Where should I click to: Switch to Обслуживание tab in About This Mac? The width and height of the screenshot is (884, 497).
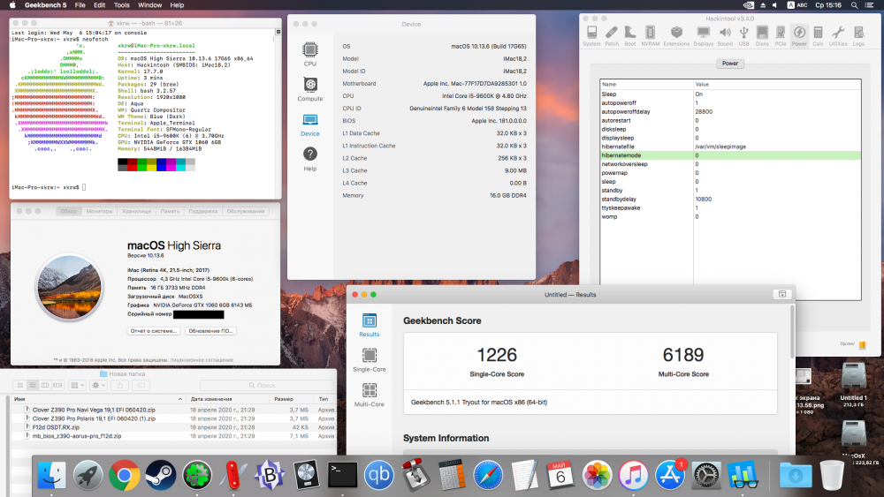tap(245, 212)
